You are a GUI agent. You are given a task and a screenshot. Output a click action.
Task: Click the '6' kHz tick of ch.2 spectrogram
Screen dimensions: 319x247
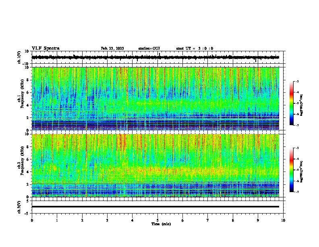click(x=28, y=159)
